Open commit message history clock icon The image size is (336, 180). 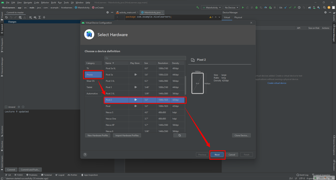[x=23, y=107]
